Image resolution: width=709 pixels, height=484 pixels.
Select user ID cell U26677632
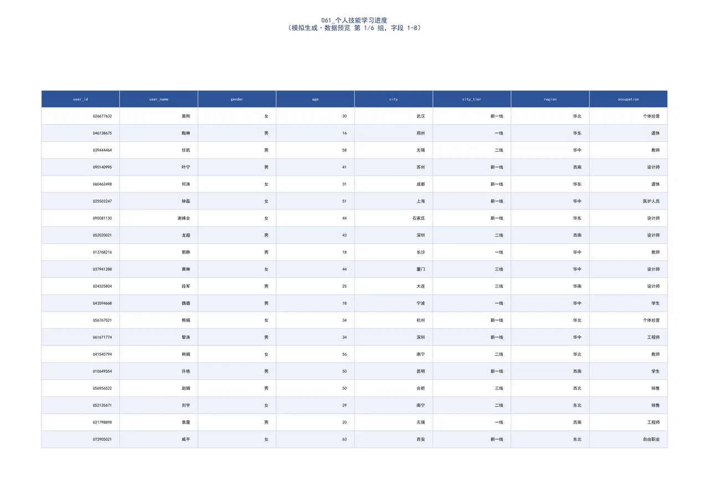80,116
